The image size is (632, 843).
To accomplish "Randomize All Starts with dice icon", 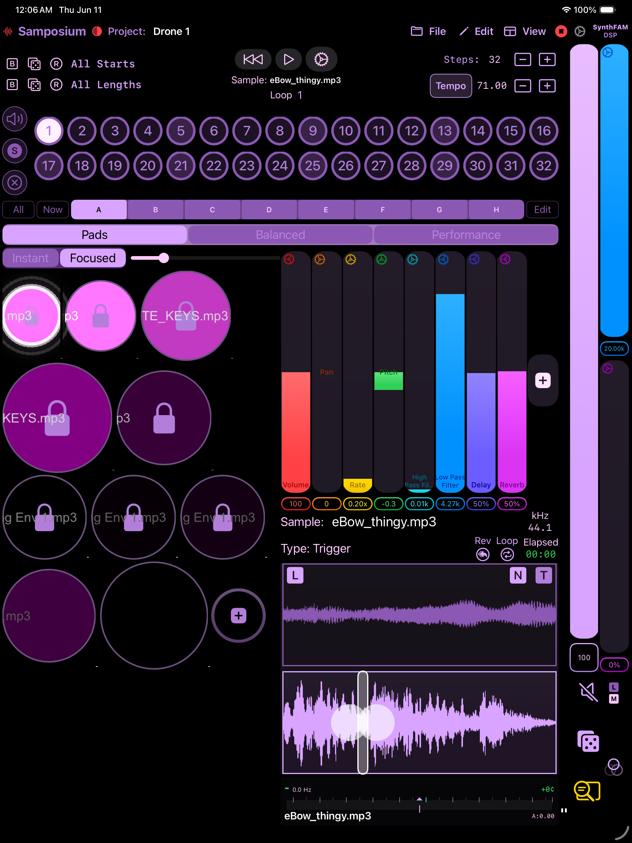I will [x=34, y=64].
